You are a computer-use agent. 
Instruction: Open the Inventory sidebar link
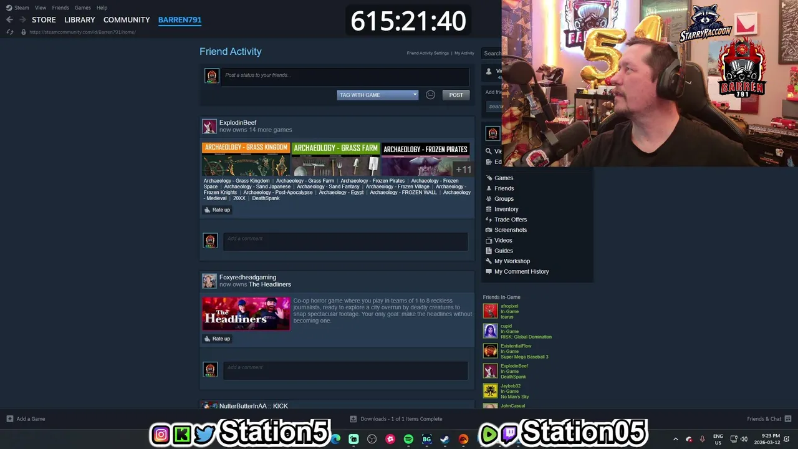click(x=506, y=210)
